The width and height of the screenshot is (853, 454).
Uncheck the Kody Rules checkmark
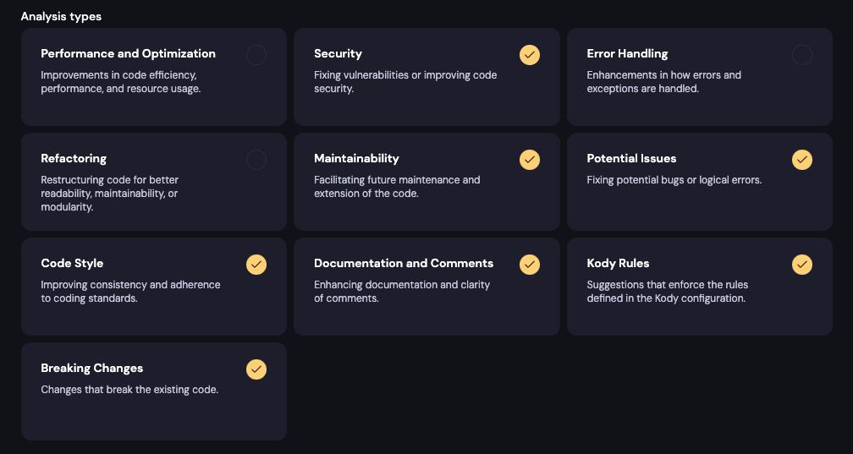(x=802, y=265)
